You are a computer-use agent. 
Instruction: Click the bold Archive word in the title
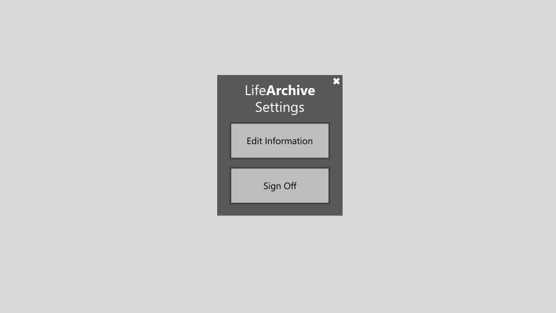(x=290, y=90)
